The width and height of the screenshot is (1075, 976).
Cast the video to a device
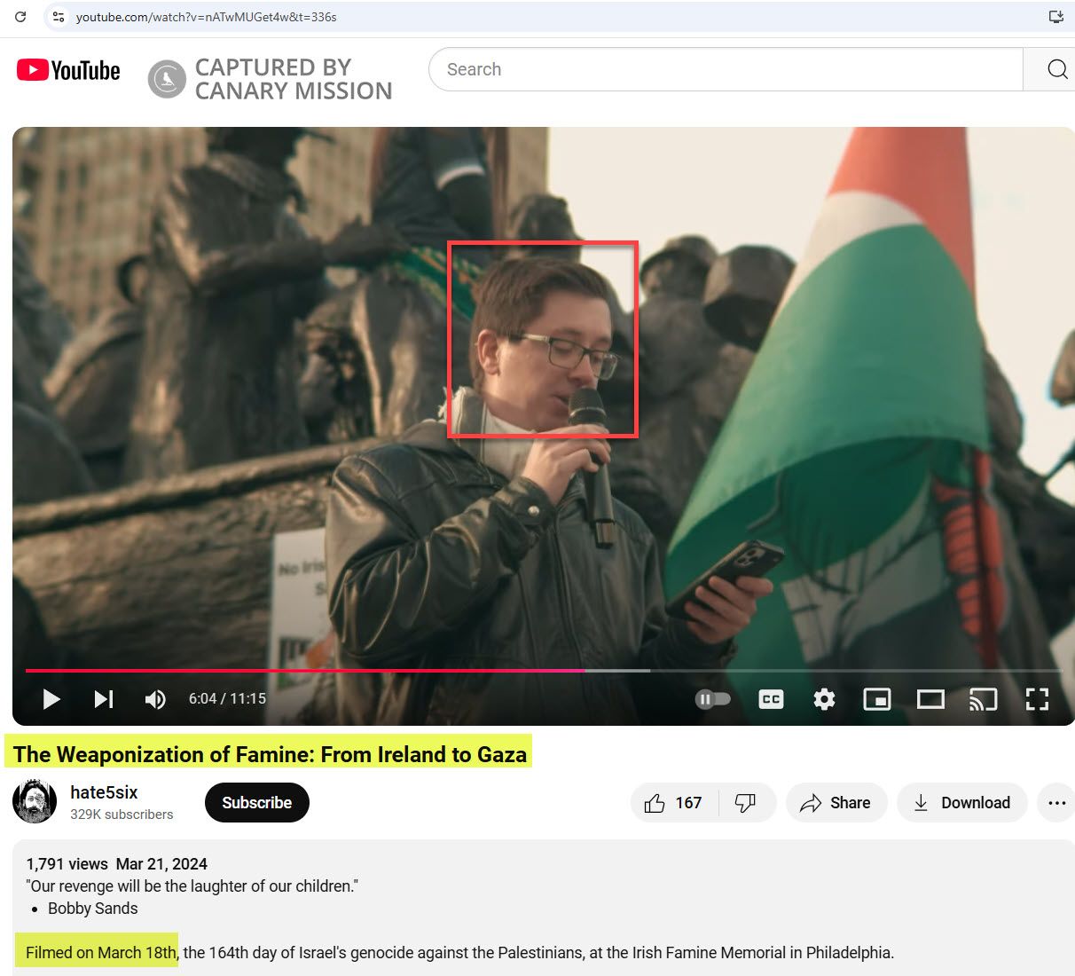point(983,699)
